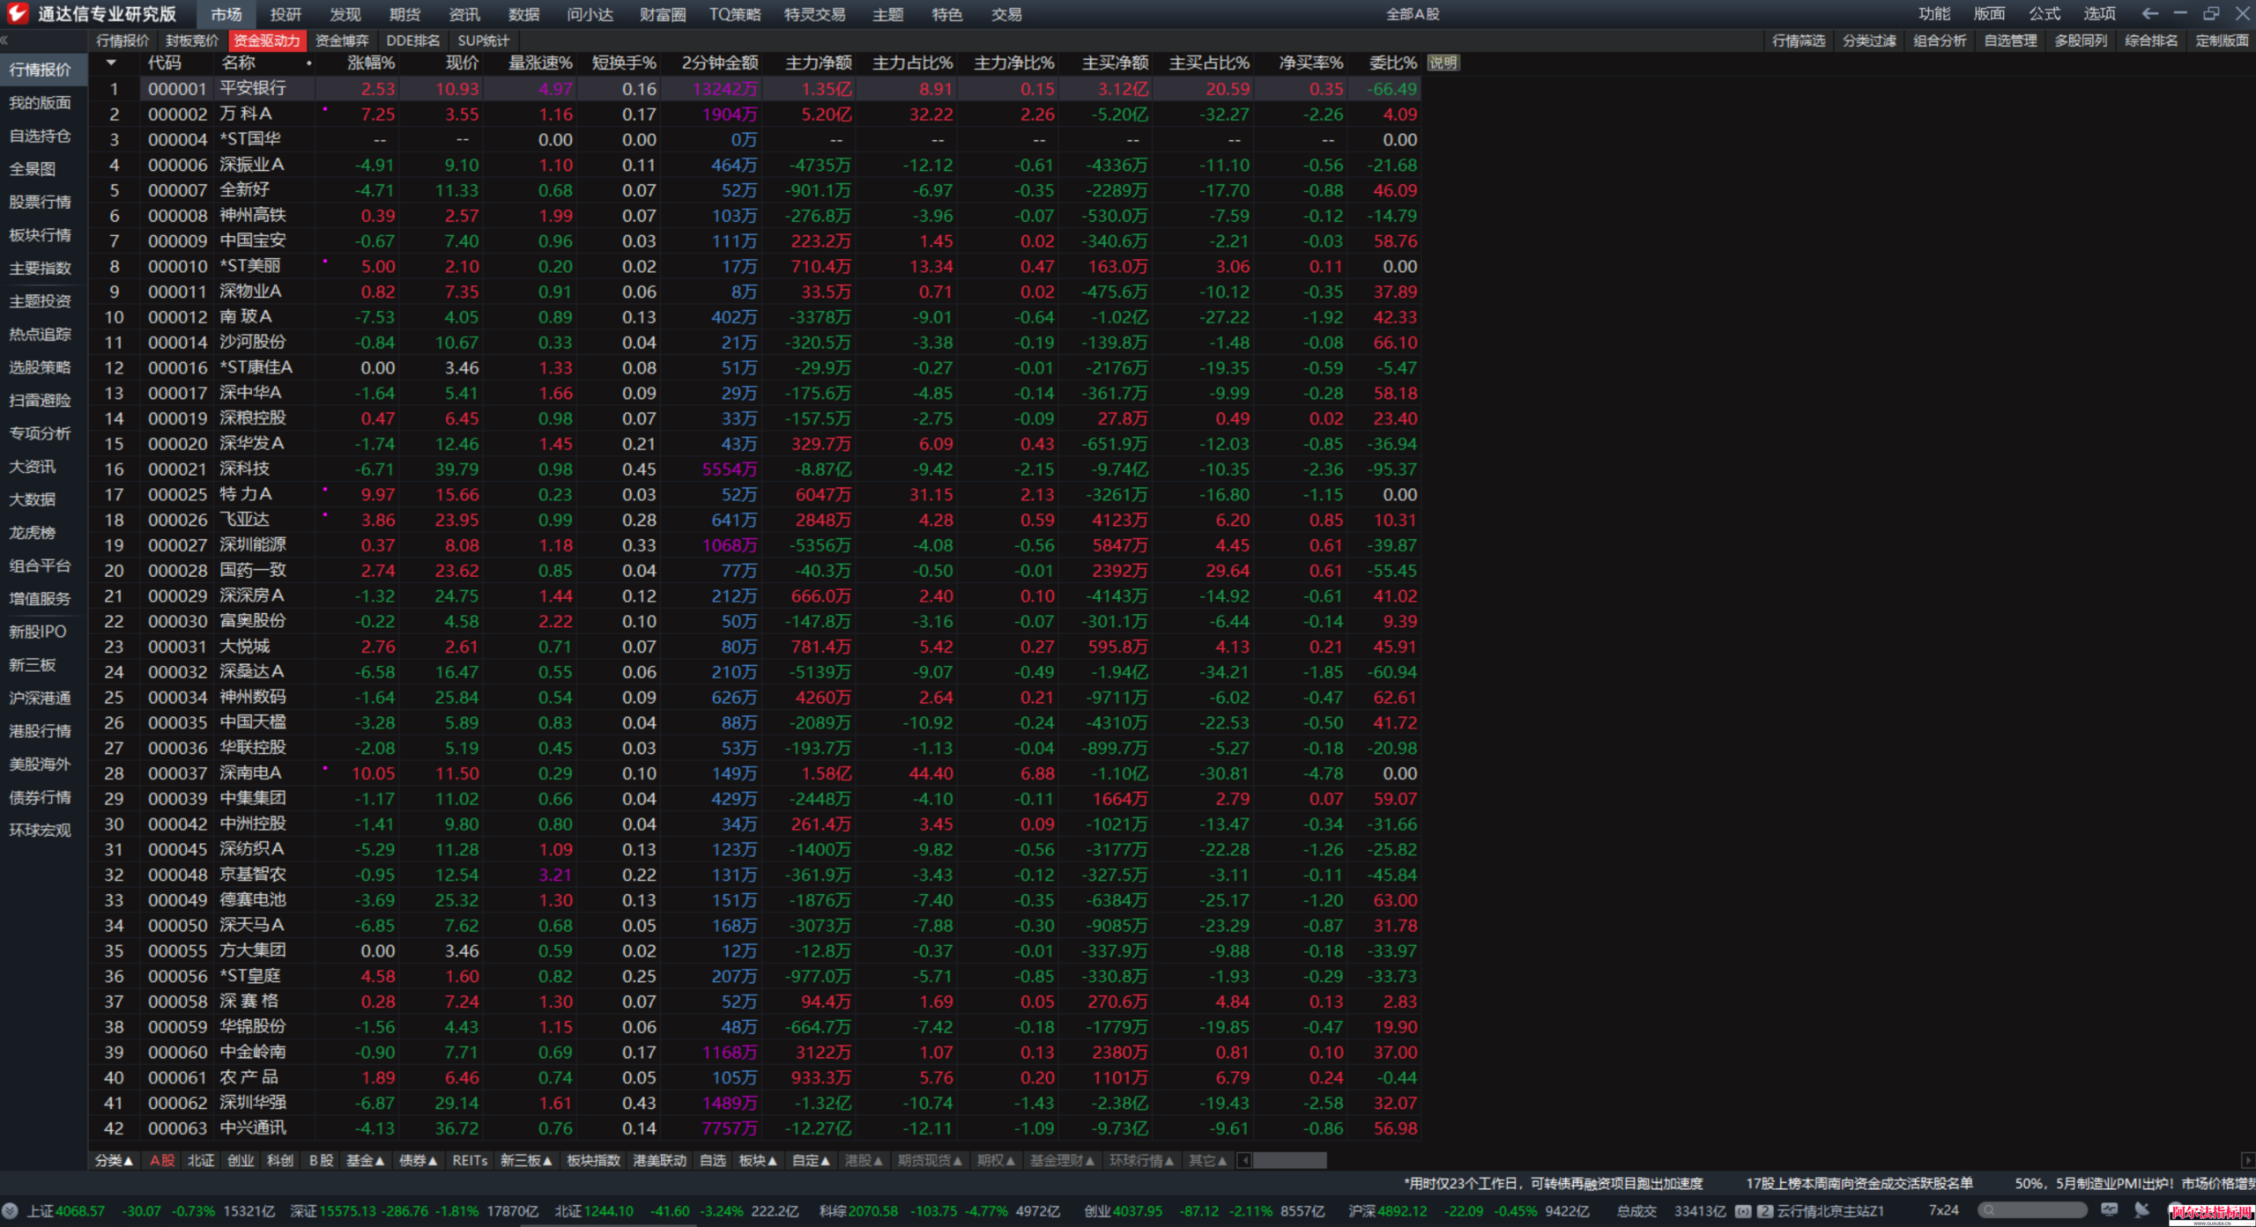This screenshot has height=1227, width=2256.
Task: Select the 北证 bottom tab
Action: (x=201, y=1161)
